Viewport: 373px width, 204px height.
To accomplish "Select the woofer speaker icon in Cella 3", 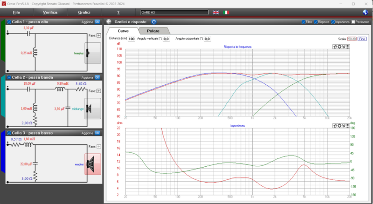I will pos(92,163).
